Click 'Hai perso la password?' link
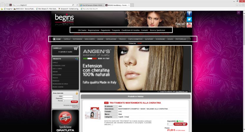The width and height of the screenshot is (245, 132). point(71,105)
